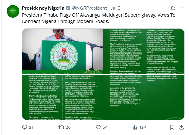Open the Grok explain-post icon
Image resolution: width=189 pixels, height=135 pixels.
pyautogui.click(x=173, y=8)
